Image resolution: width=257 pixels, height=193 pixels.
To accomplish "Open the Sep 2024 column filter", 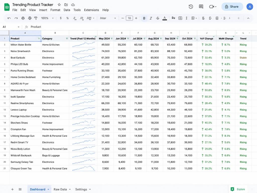I will (x=177, y=38).
